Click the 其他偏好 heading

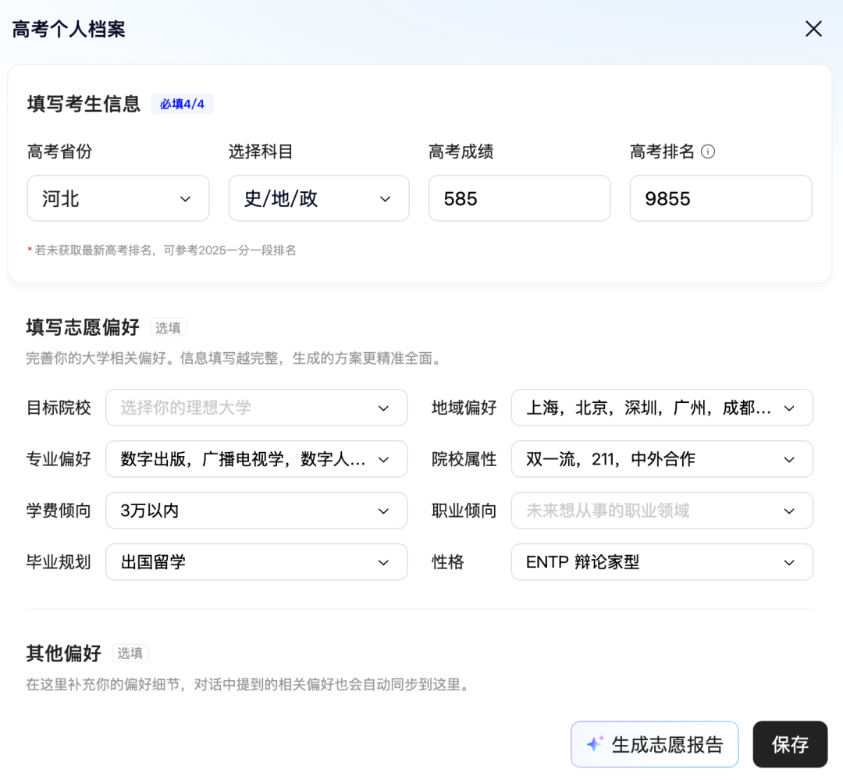[x=64, y=653]
